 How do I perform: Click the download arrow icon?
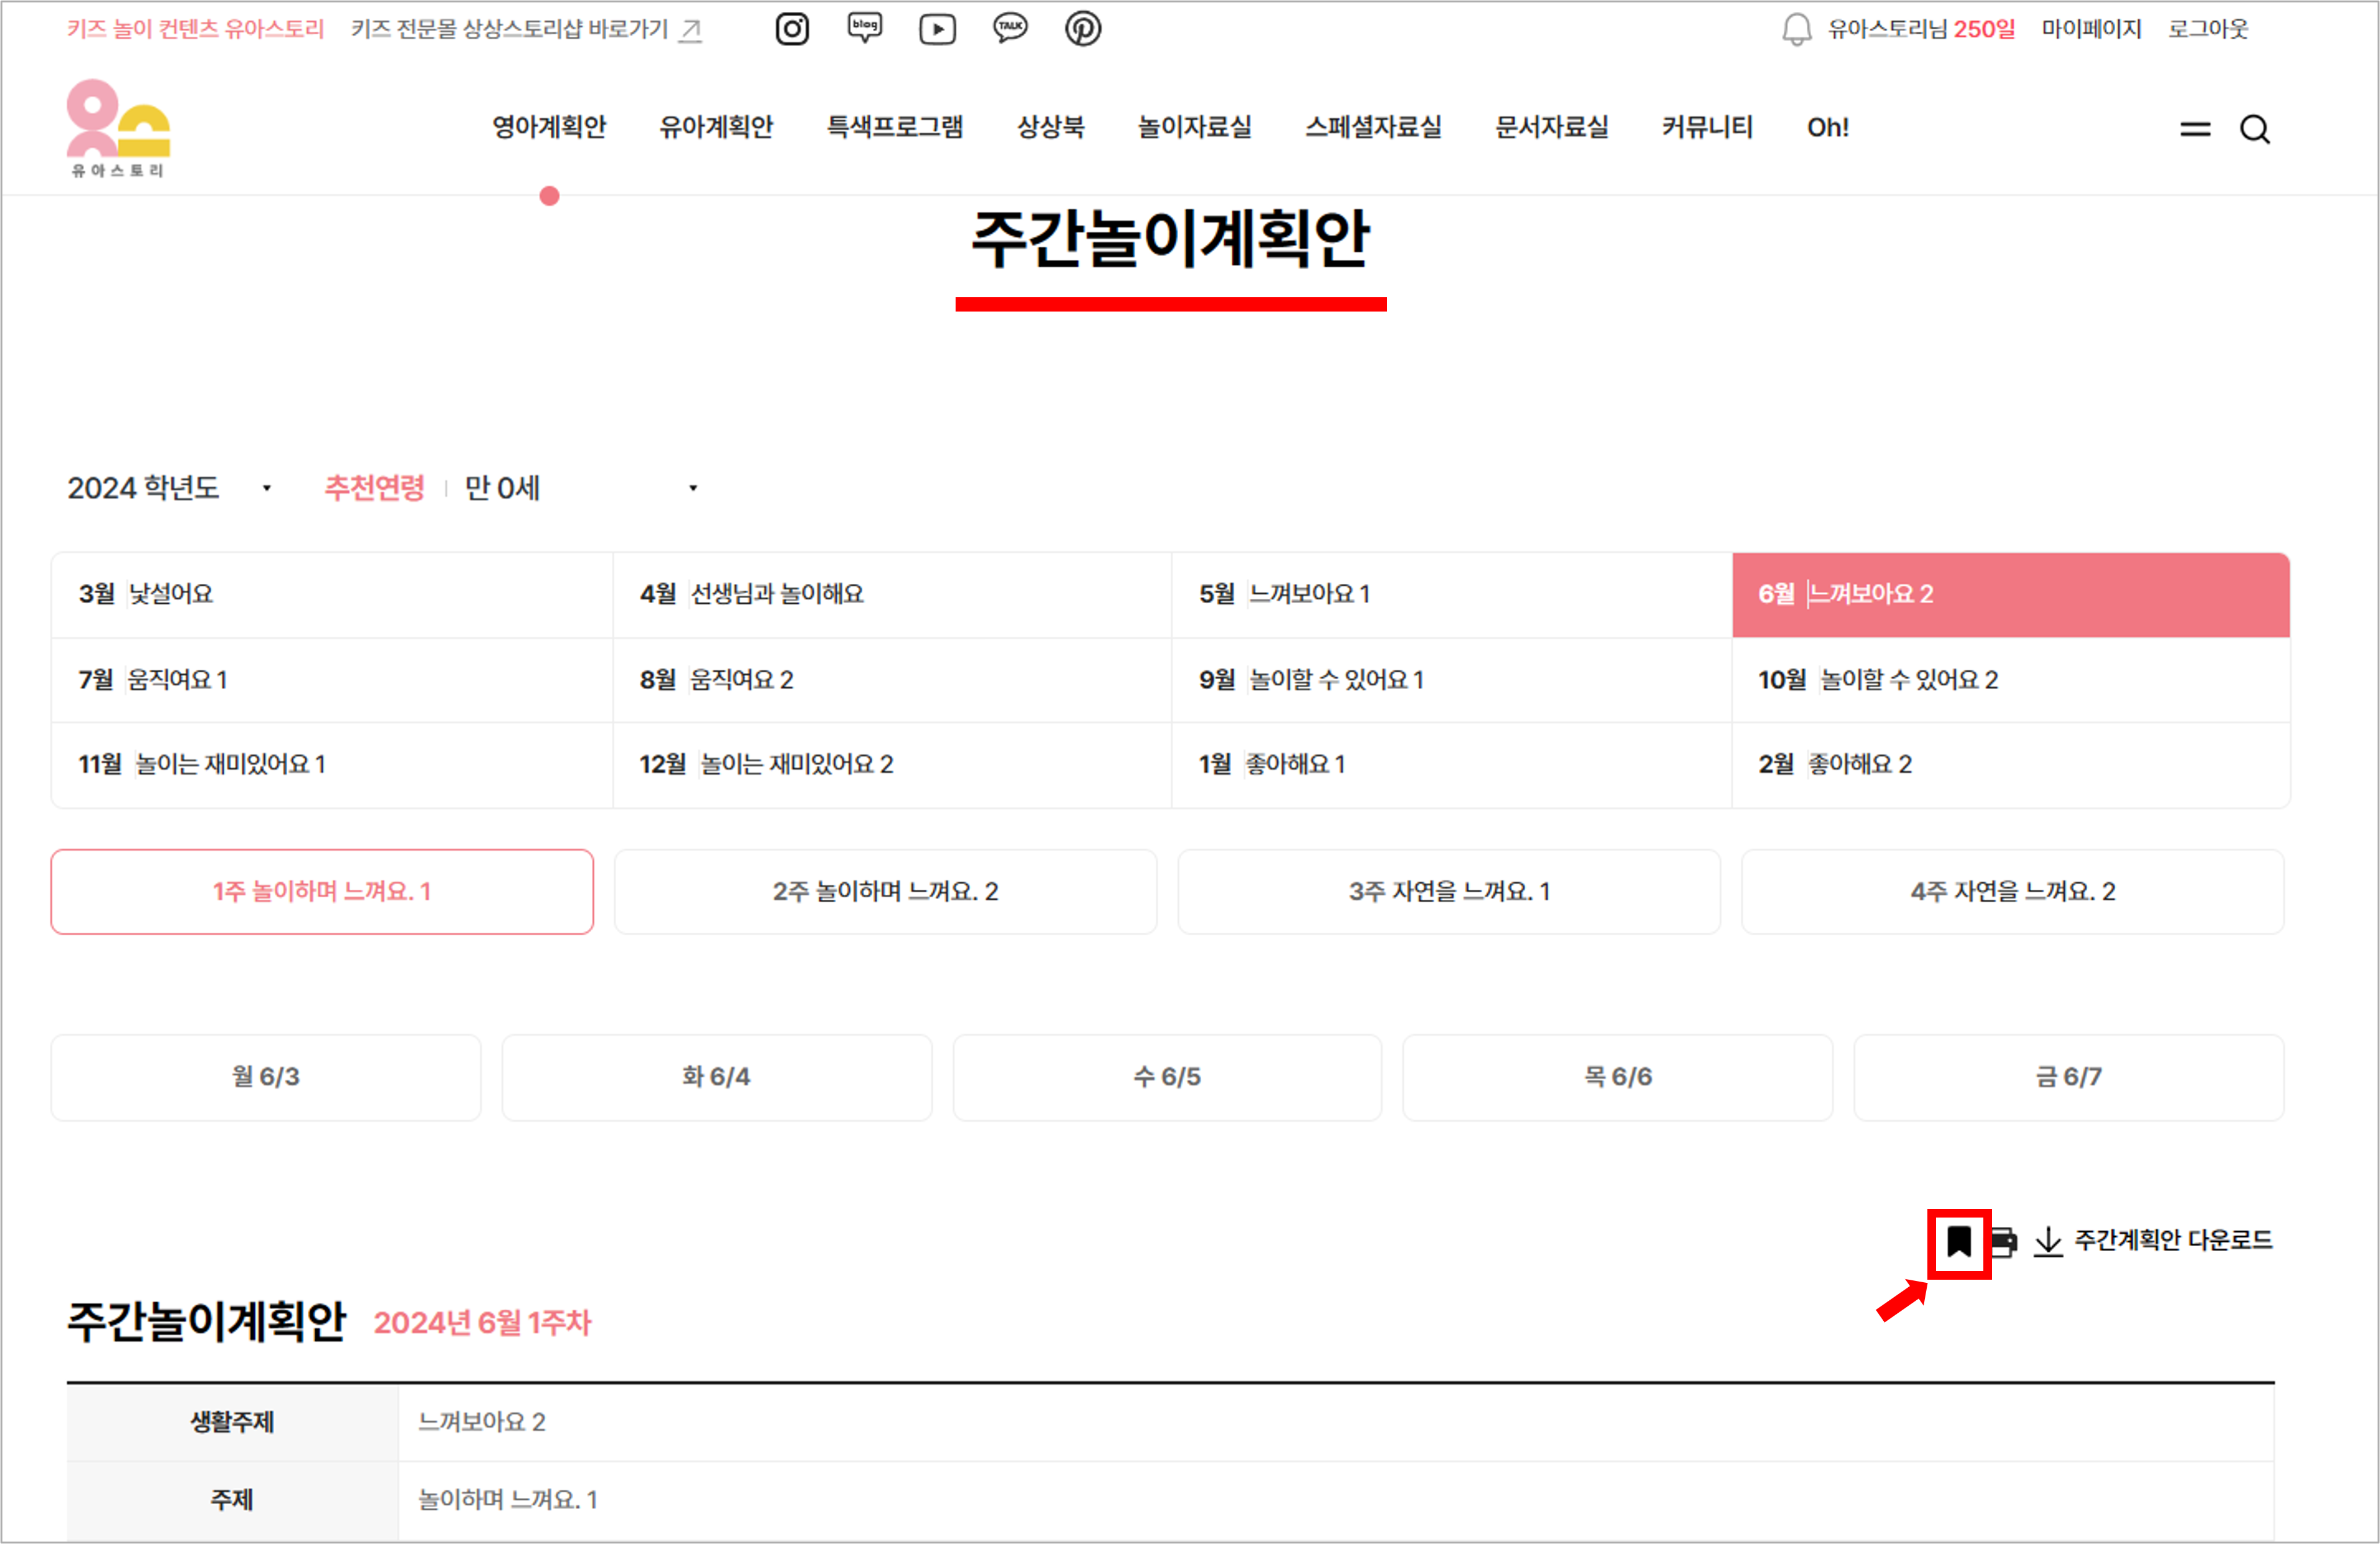coord(2049,1242)
